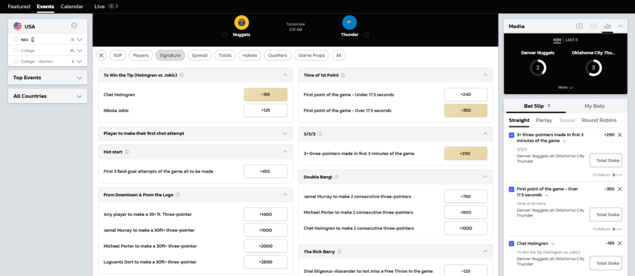635x276 pixels.
Task: Open the court view icon in Media
Action: (593, 26)
